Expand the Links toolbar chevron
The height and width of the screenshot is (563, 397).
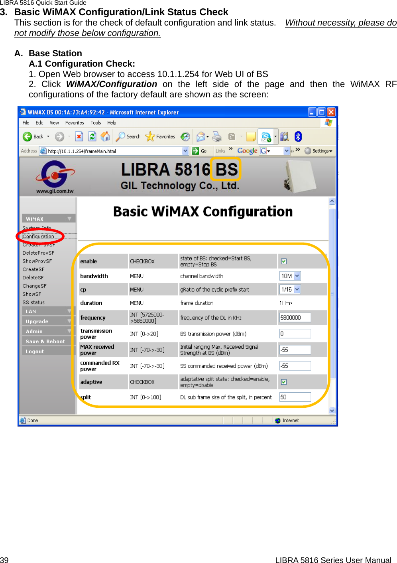pos(230,149)
